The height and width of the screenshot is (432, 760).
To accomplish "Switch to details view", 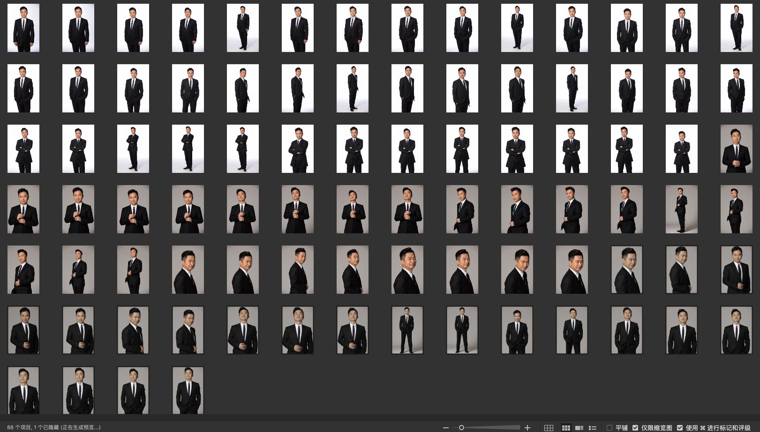I will click(x=579, y=428).
